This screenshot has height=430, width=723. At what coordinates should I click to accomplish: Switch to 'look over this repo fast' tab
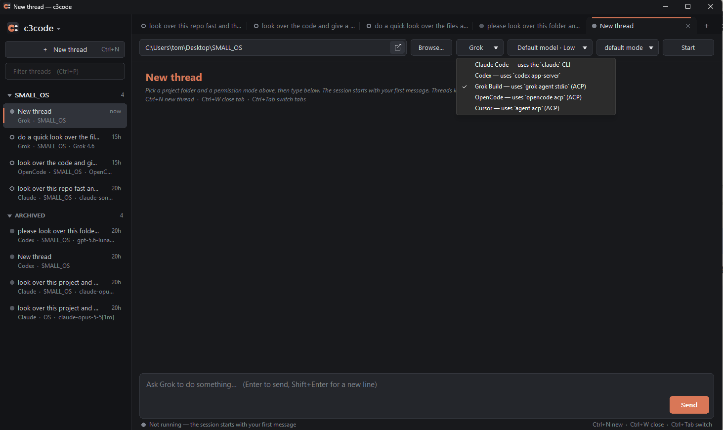click(191, 26)
